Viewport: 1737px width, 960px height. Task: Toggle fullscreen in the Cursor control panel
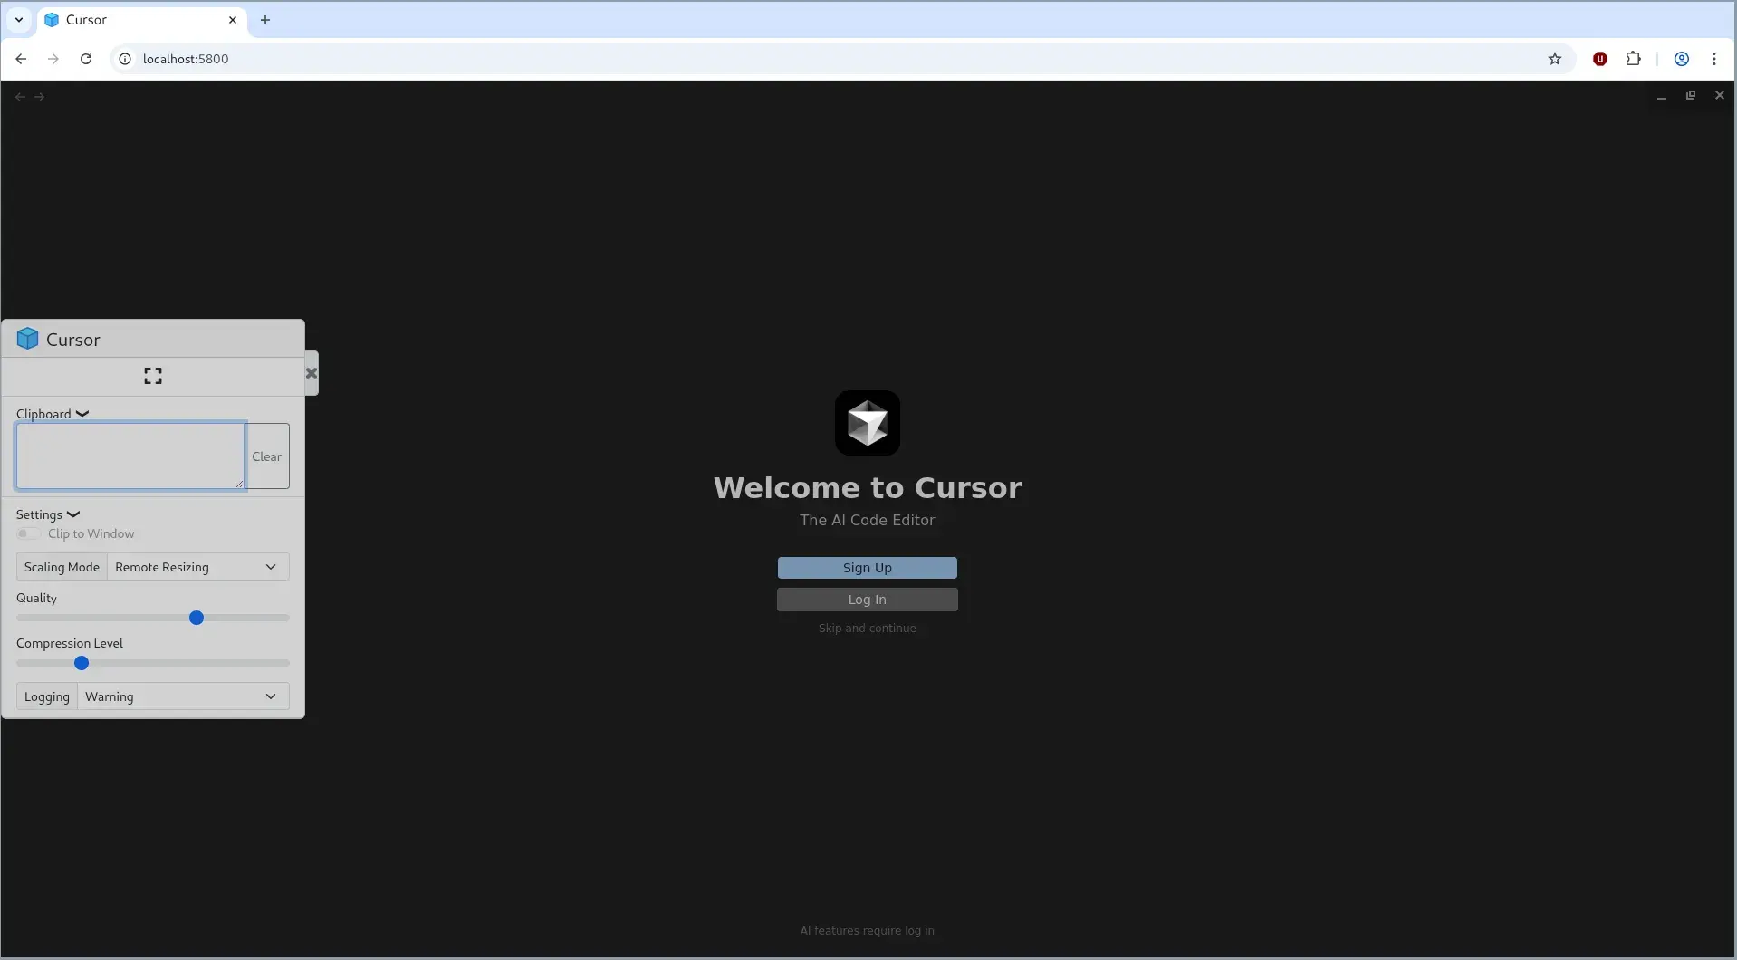coord(153,376)
